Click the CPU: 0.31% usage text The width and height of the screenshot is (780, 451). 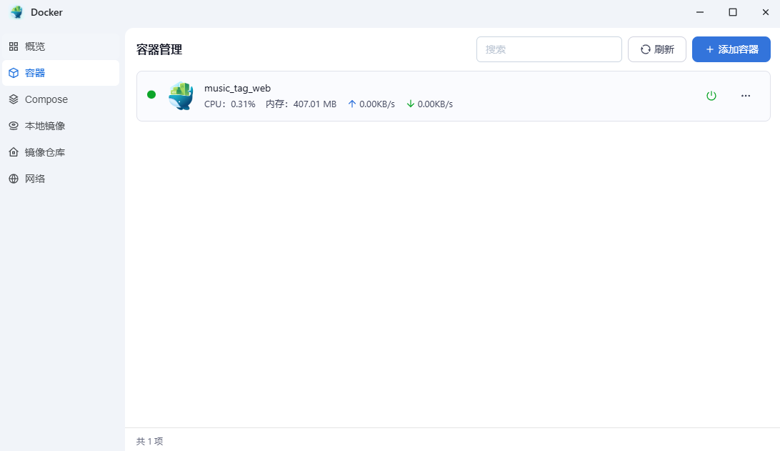click(x=229, y=104)
